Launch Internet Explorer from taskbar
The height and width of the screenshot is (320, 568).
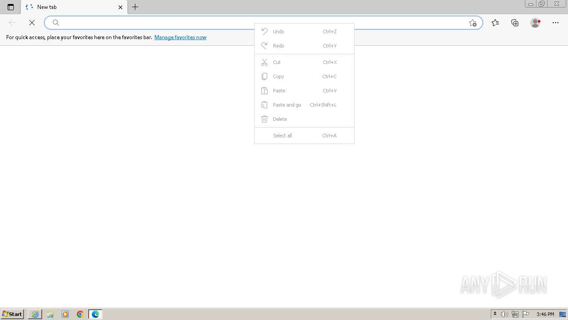click(35, 314)
